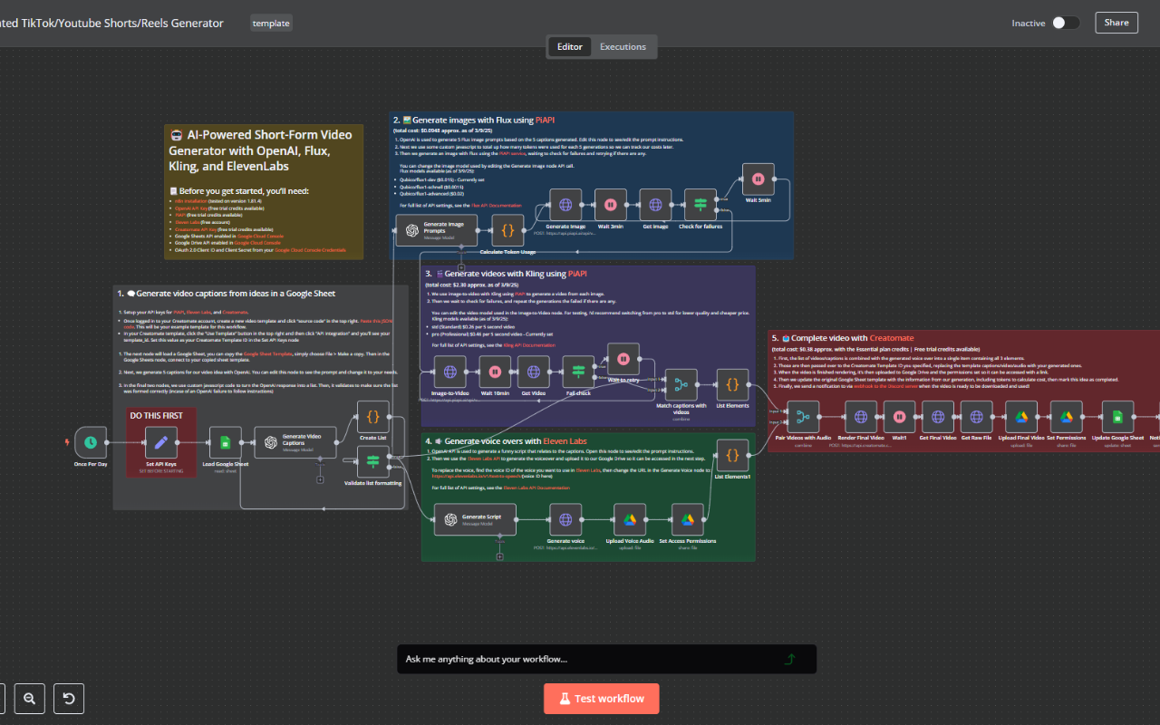Viewport: 1160px width, 725px height.
Task: Click the 'Ask me anything about your workflow' field
Action: coord(589,660)
